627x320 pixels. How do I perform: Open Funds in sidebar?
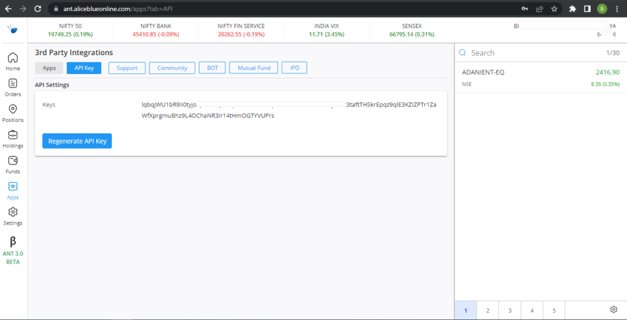pyautogui.click(x=13, y=165)
